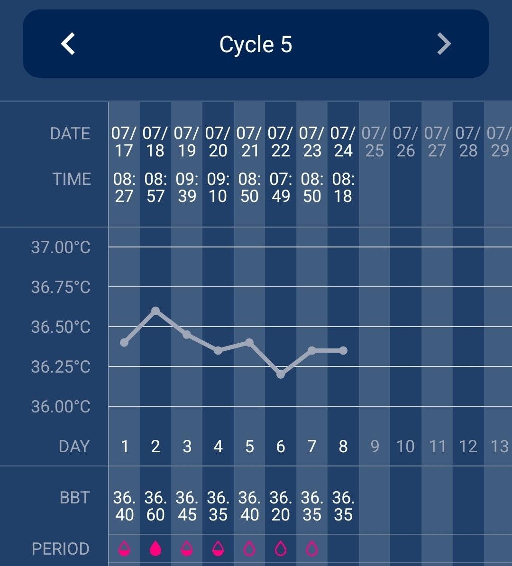Go to the previous cycle using left chevron
512x566 pixels.
pyautogui.click(x=68, y=44)
